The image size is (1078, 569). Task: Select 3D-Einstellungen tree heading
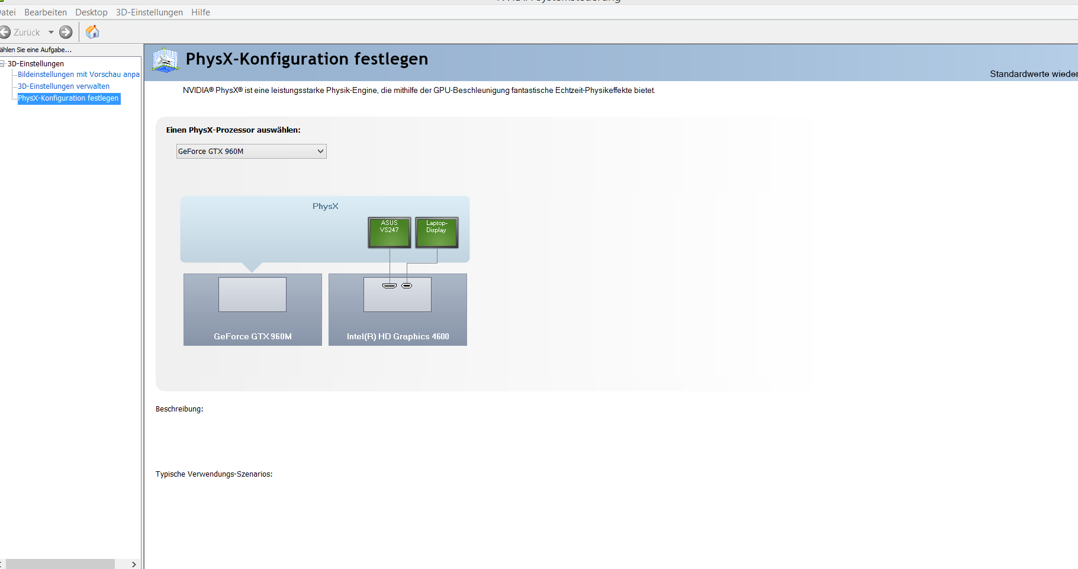pyautogui.click(x=36, y=63)
